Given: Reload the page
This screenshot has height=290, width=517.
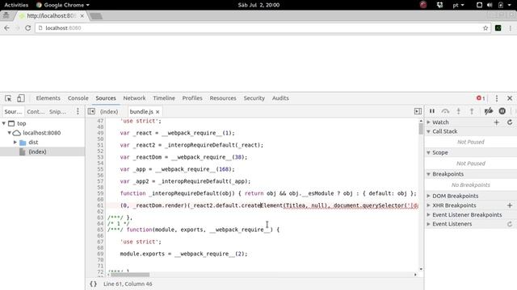Looking at the screenshot, I should pos(28,28).
